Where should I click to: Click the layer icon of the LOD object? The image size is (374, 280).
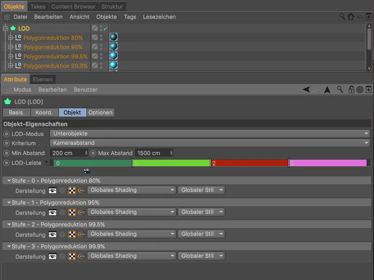click(95, 28)
